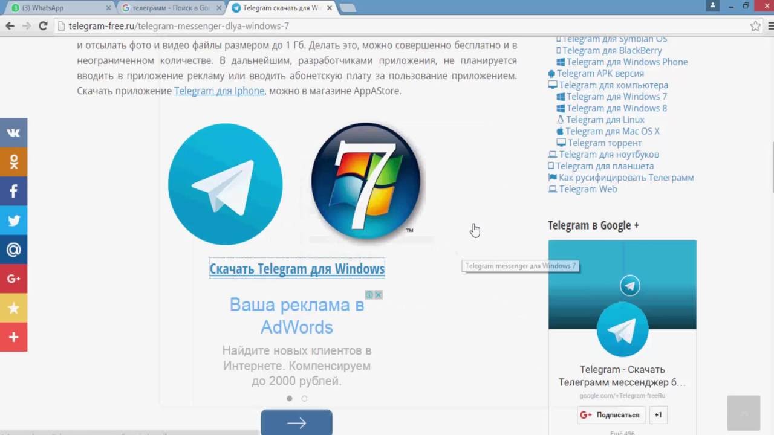Open Telegram для Windows 7 sidebar link
The image size is (774, 435).
617,96
